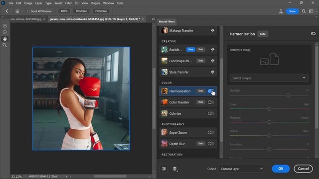This screenshot has height=179, width=319.
Task: Open the Filter menu
Action: pyautogui.click(x=68, y=3)
